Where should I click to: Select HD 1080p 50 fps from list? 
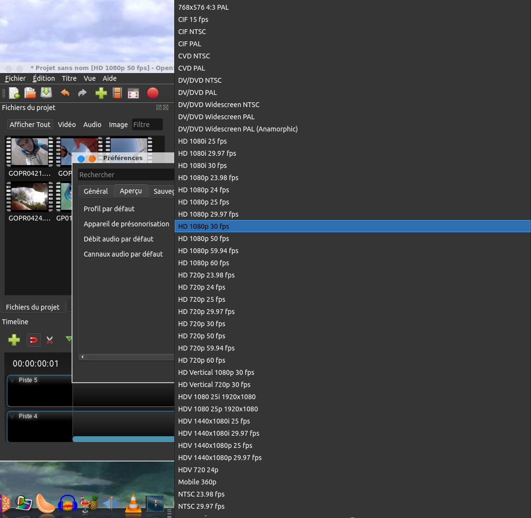pyautogui.click(x=203, y=239)
